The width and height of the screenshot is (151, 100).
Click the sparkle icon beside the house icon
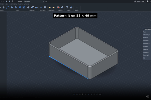coord(10,1)
